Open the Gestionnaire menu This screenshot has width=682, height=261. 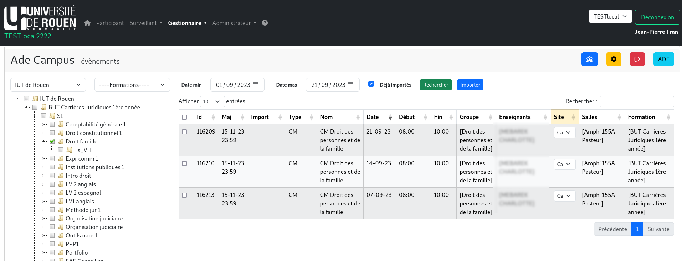click(x=187, y=23)
